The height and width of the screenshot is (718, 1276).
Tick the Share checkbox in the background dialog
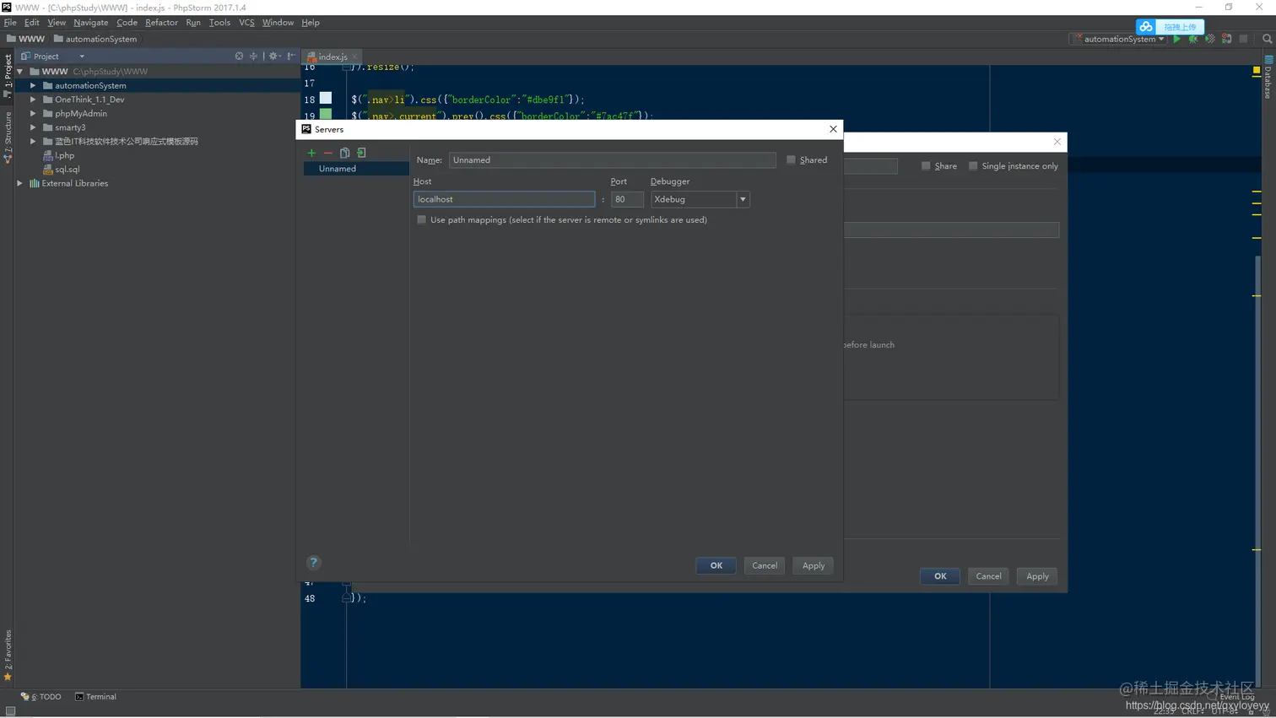[x=926, y=166]
